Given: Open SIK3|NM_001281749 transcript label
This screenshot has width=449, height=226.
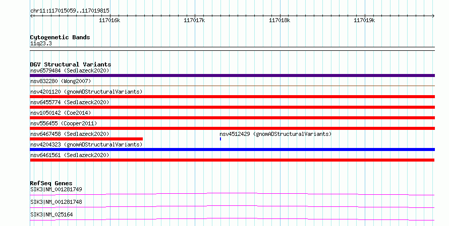Looking at the screenshot, I should pyautogui.click(x=56, y=189).
